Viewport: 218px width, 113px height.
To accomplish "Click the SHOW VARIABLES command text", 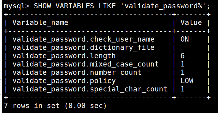I will [x=64, y=6].
